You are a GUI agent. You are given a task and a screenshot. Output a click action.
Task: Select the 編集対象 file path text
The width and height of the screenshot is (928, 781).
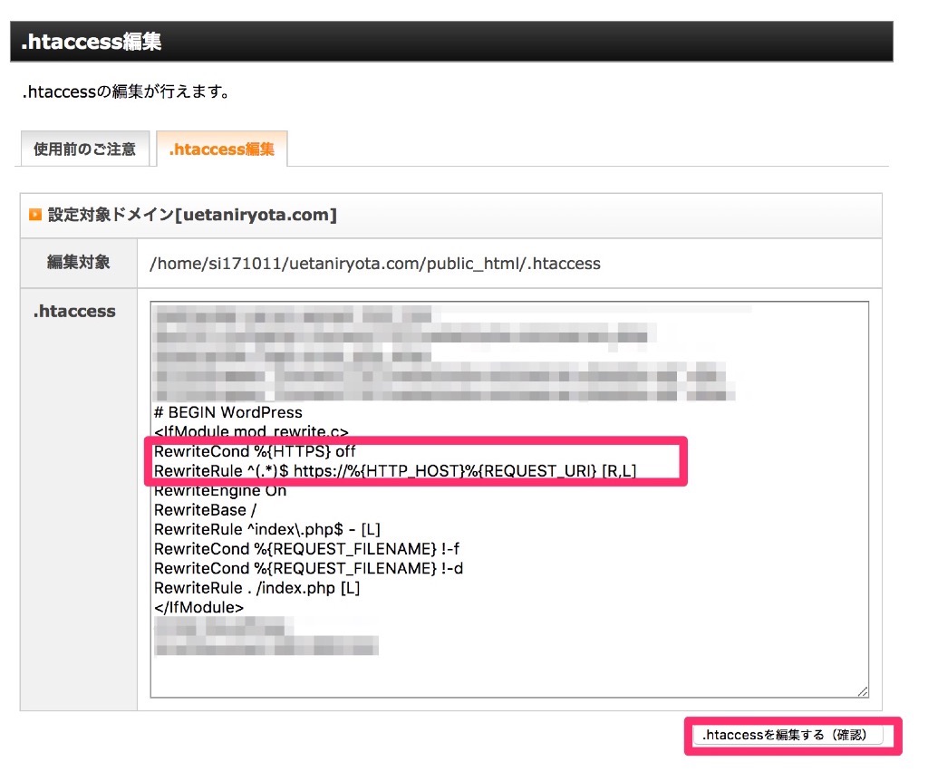372,264
